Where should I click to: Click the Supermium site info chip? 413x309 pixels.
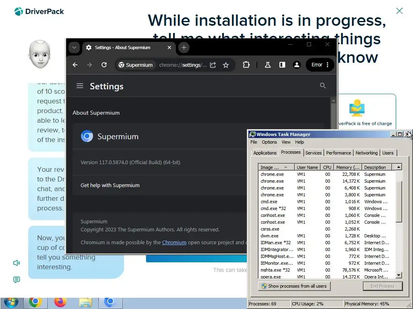(x=136, y=65)
